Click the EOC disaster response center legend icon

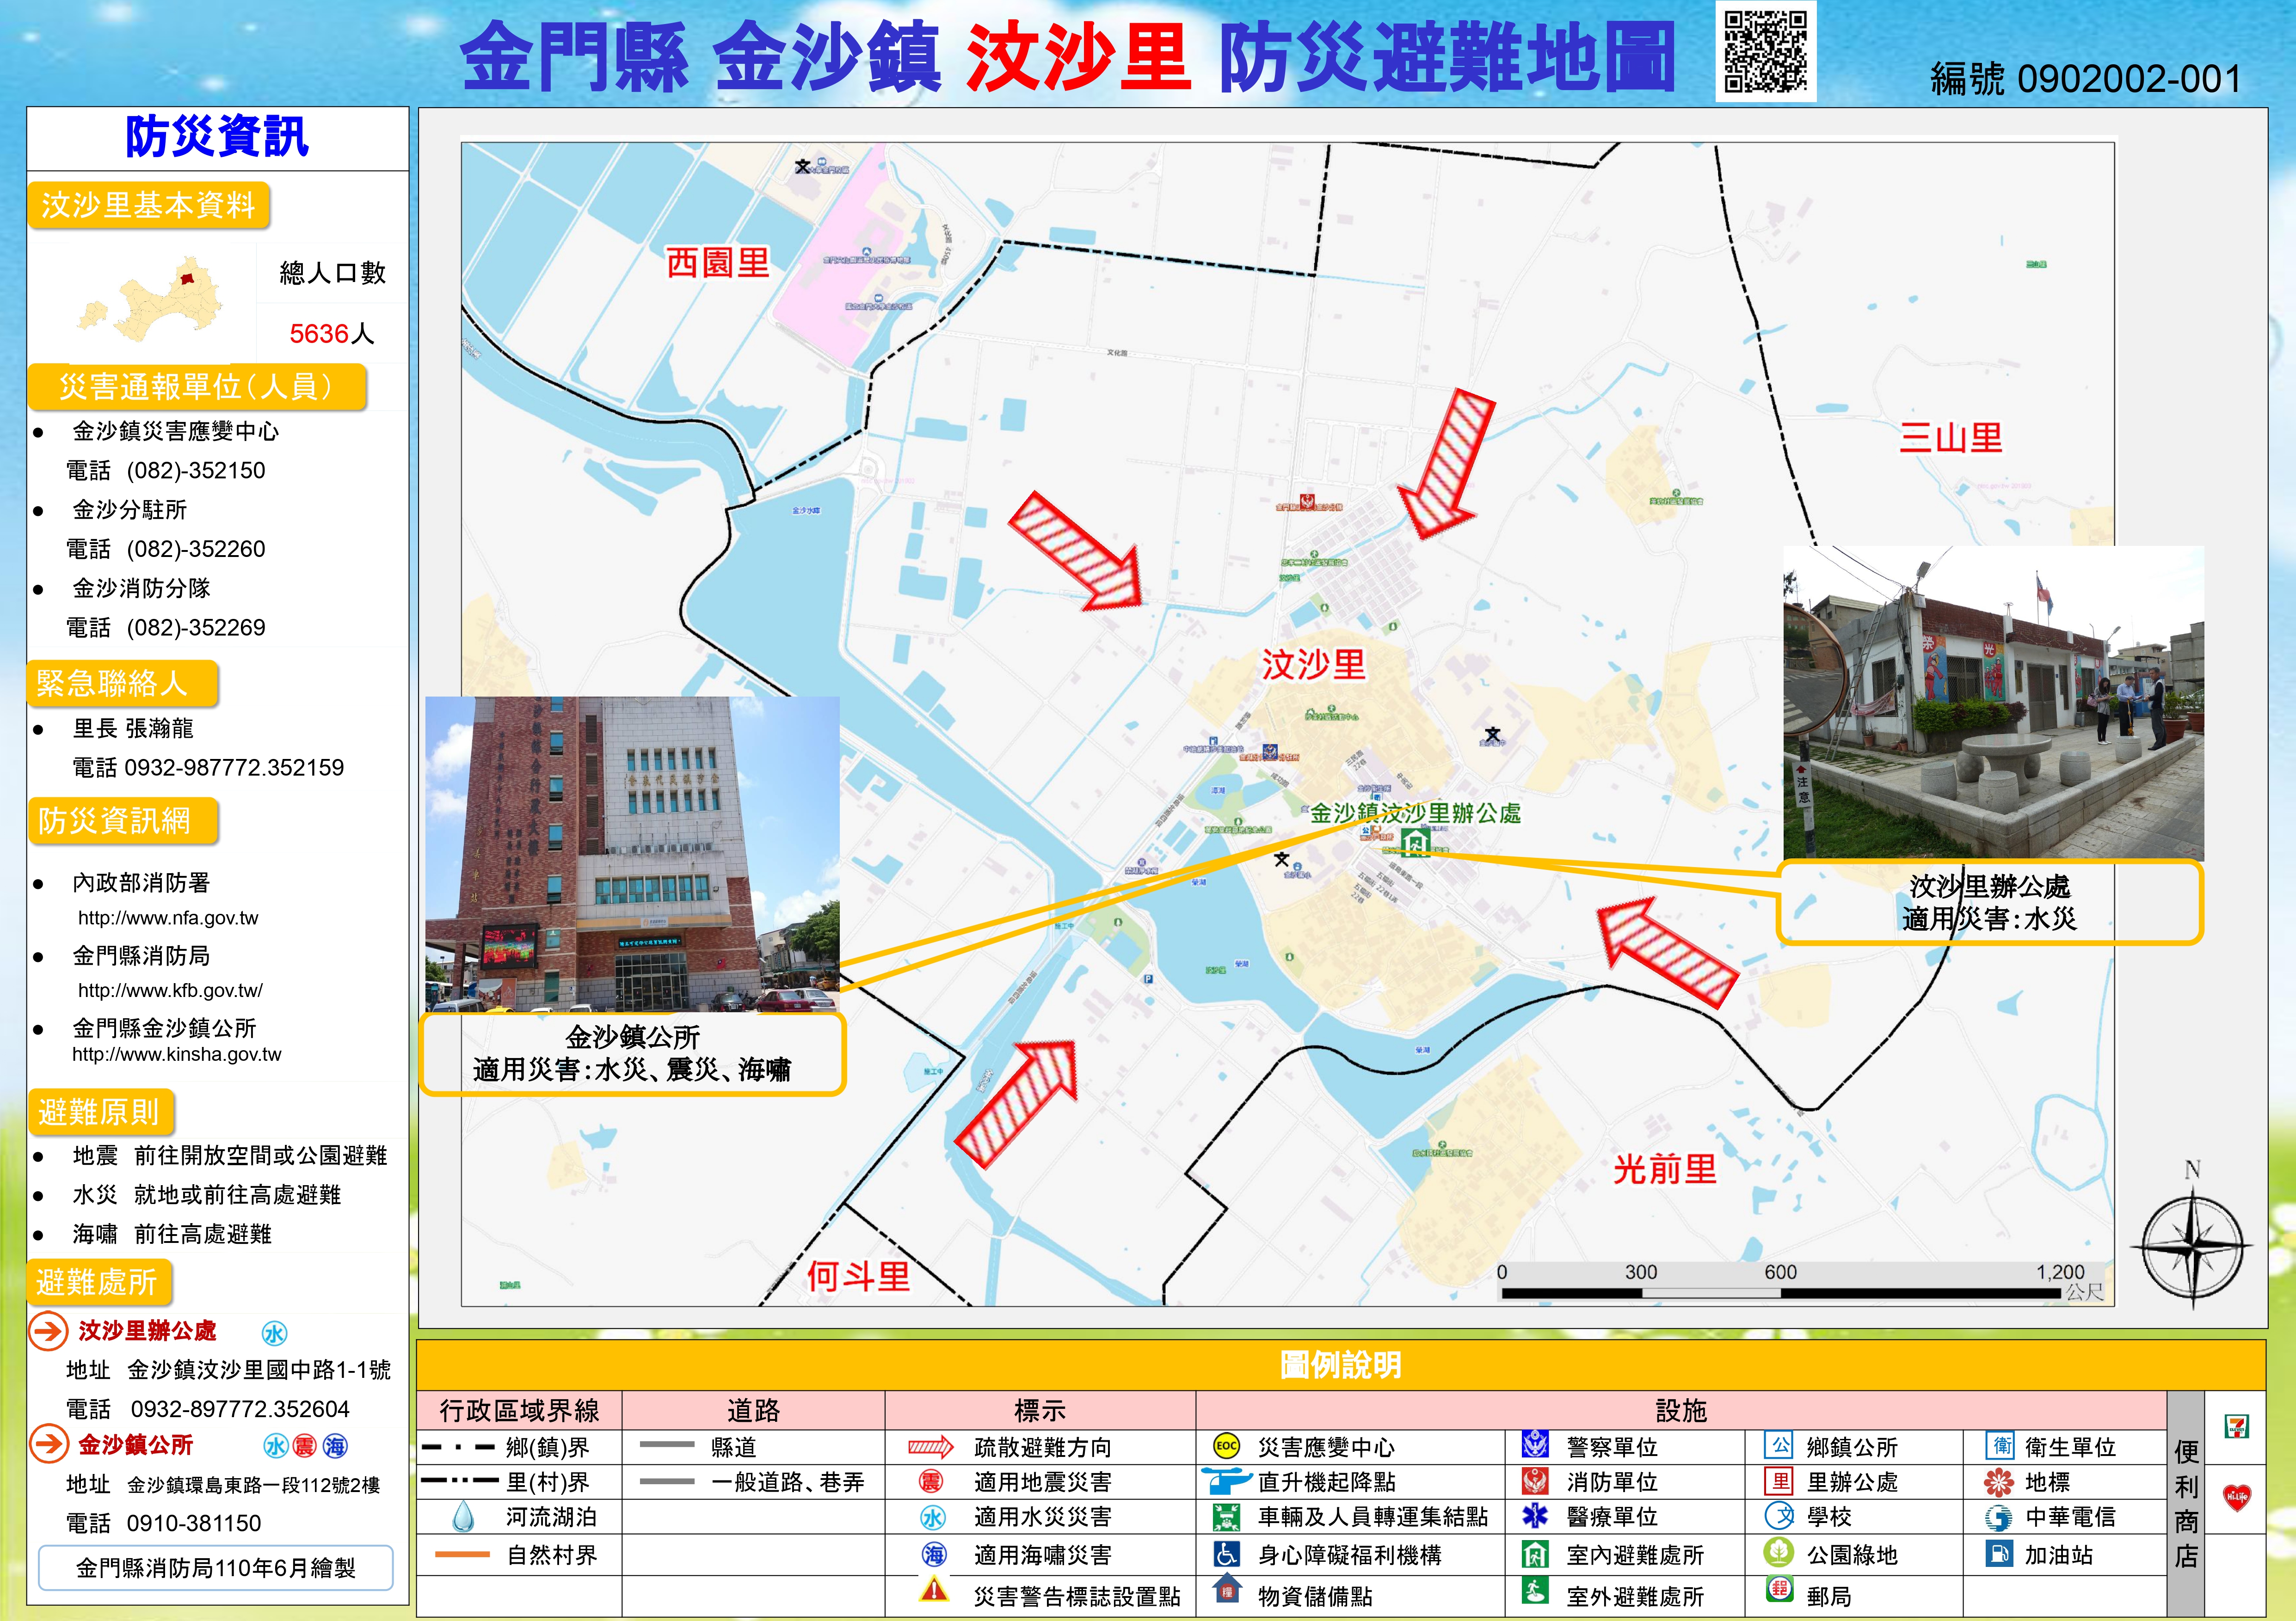[1226, 1446]
